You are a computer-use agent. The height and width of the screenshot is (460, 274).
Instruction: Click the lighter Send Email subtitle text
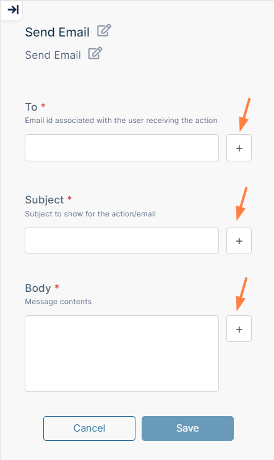53,55
